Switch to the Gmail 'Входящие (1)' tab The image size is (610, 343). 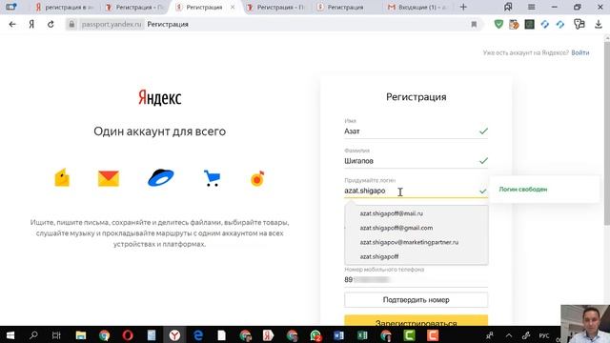(x=417, y=7)
